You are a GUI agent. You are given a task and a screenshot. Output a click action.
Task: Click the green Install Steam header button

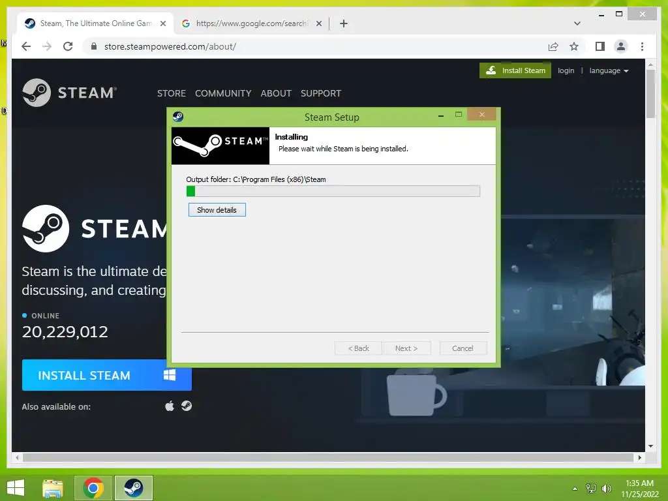pyautogui.click(x=515, y=70)
